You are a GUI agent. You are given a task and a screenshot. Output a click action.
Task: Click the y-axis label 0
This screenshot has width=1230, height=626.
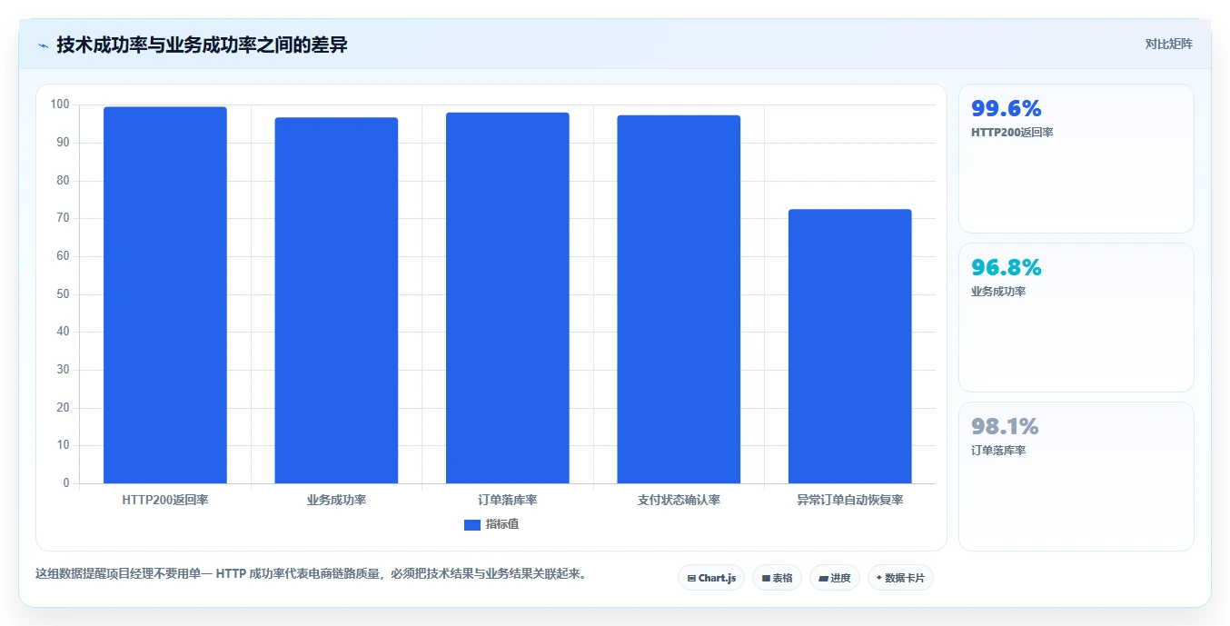(66, 483)
